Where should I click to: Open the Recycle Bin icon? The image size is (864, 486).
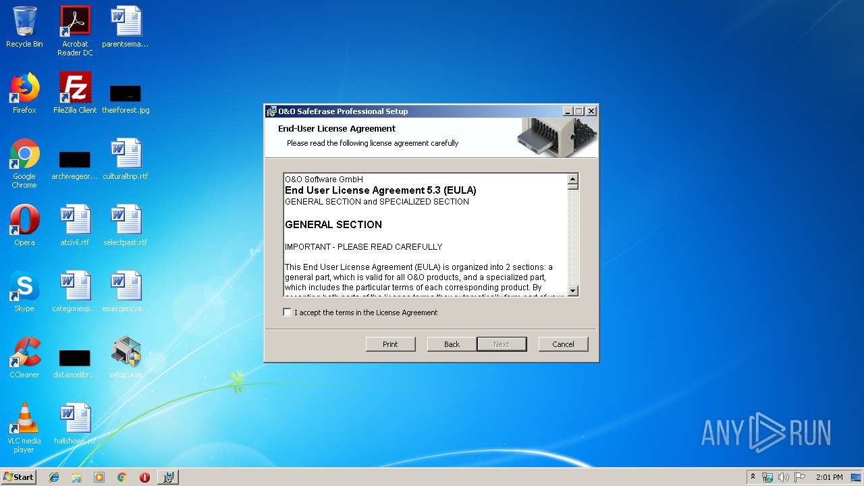click(24, 27)
